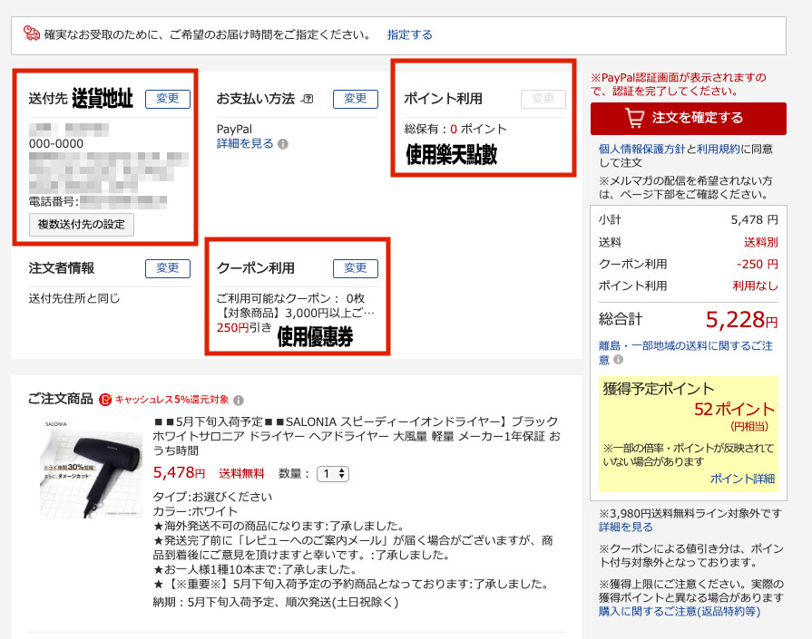Image resolution: width=812 pixels, height=639 pixels.
Task: Click 利用なし point usage value
Action: pyautogui.click(x=755, y=286)
